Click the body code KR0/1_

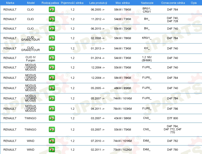point(147,38)
